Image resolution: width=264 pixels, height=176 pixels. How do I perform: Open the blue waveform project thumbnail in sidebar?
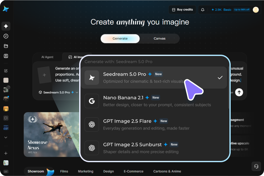pos(6,128)
